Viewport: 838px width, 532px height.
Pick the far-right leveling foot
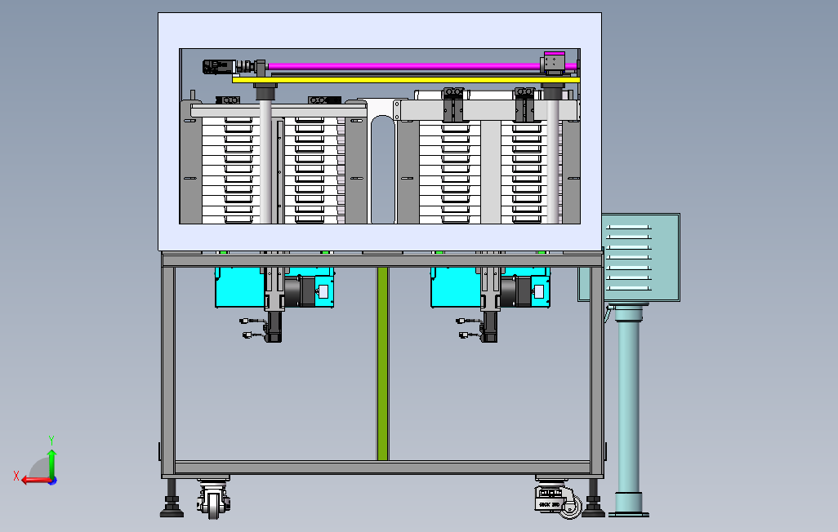pyautogui.click(x=593, y=499)
